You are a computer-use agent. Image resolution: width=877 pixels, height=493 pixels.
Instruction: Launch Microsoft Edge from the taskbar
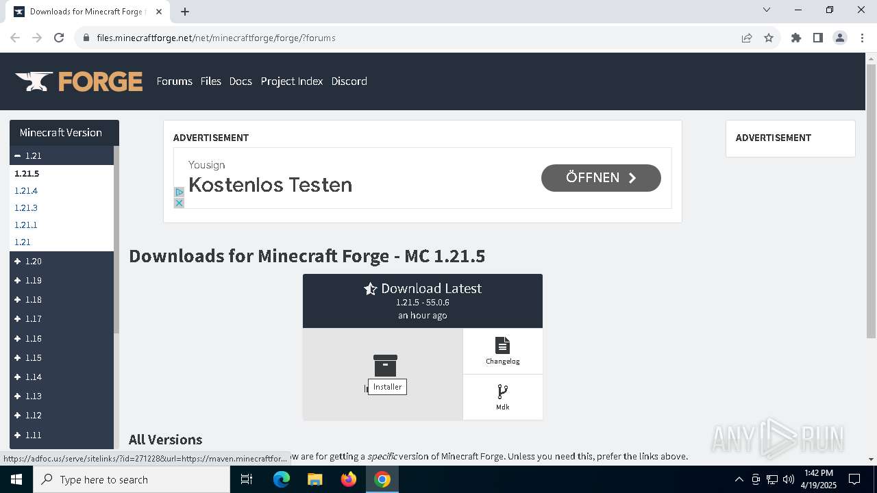coord(282,479)
